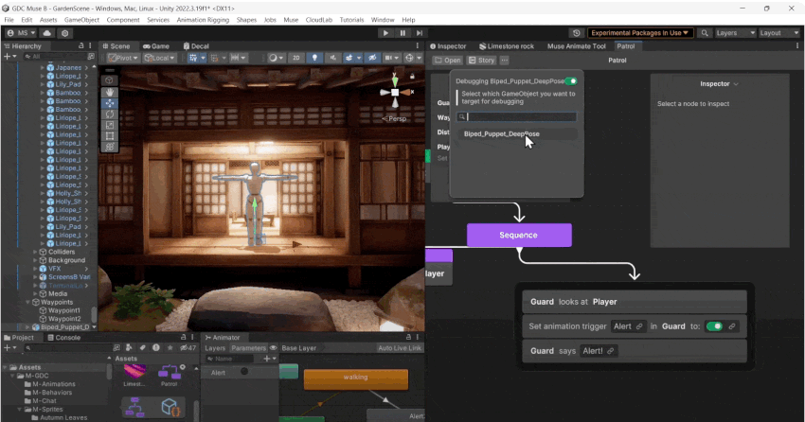This screenshot has height=422, width=805.
Task: Select Biped_Puppet_DeepPose from the debug list
Action: 502,134
